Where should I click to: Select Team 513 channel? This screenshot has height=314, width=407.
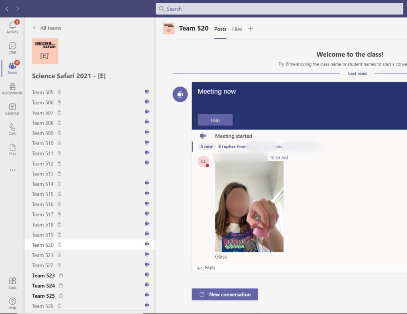pos(43,174)
